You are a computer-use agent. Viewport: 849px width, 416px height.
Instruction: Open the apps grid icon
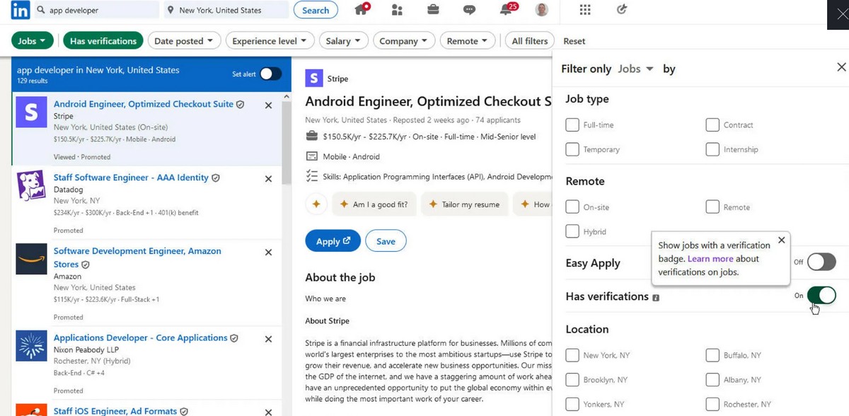pos(585,10)
